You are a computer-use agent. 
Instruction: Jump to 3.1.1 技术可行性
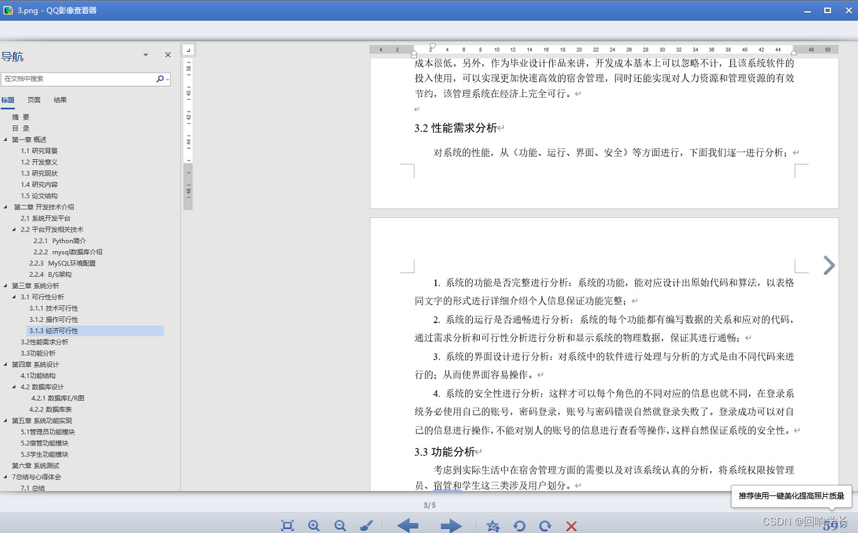pos(54,309)
